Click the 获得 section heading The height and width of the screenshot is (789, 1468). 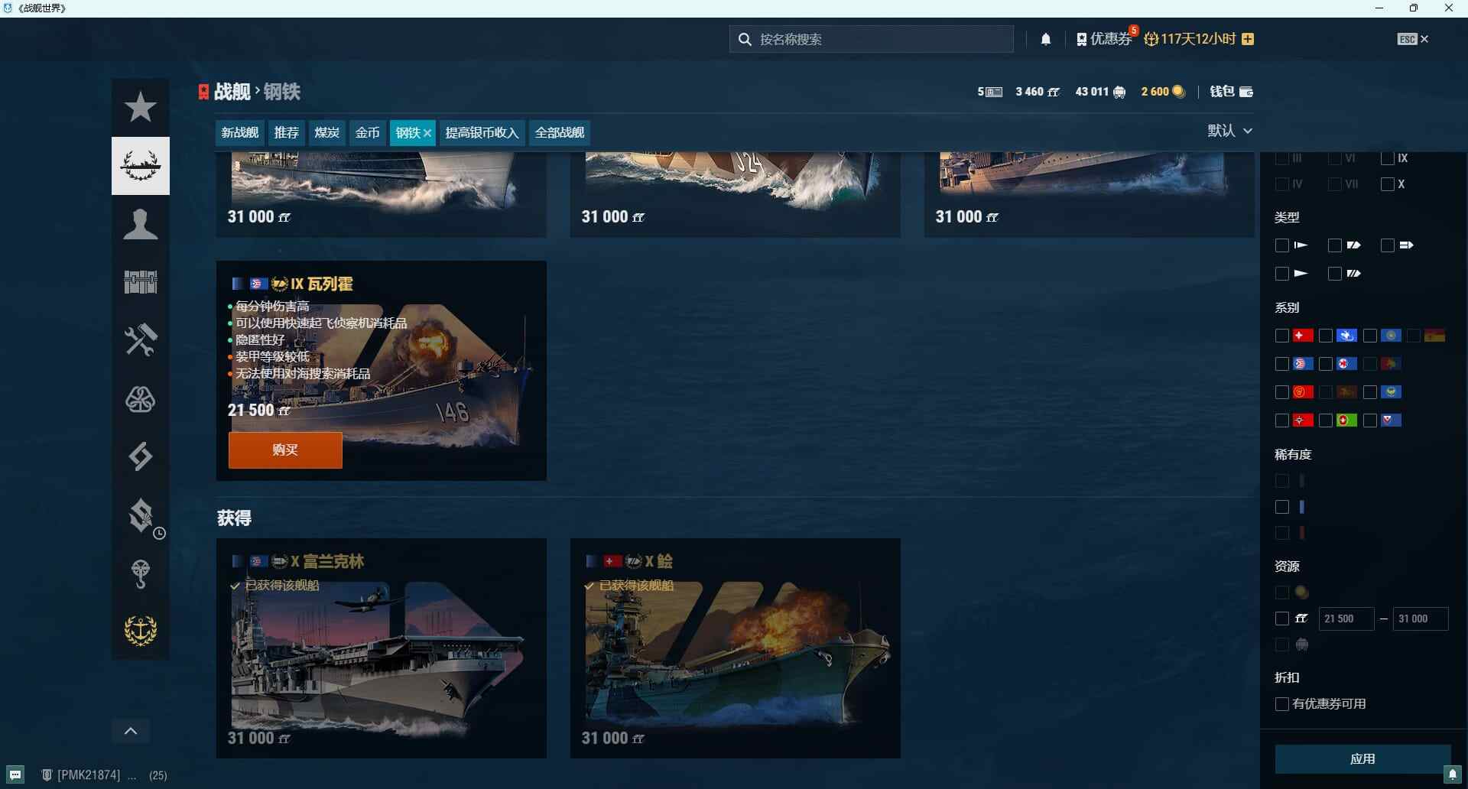coord(234,518)
